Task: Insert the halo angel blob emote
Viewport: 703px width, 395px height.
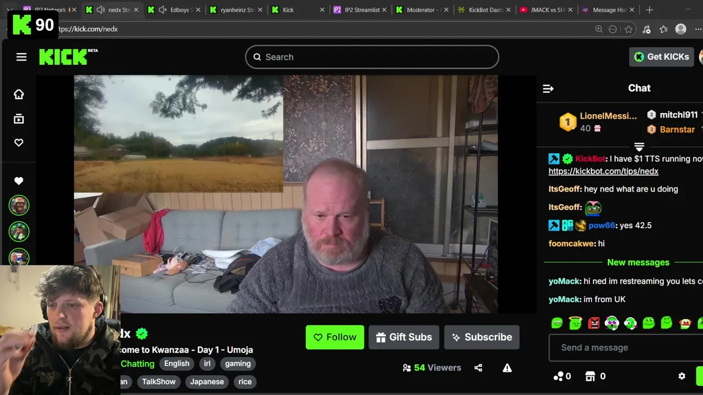Action: coord(575,323)
